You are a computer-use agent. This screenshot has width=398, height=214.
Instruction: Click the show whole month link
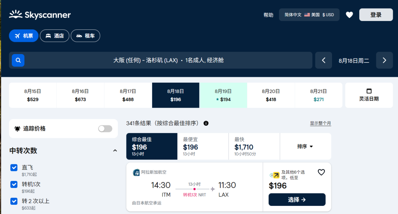(320, 123)
